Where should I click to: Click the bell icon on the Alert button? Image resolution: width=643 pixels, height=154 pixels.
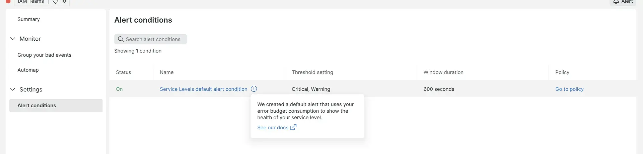[x=616, y=2]
